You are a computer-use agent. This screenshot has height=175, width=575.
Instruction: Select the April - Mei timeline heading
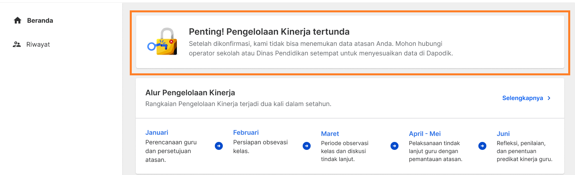pos(425,134)
